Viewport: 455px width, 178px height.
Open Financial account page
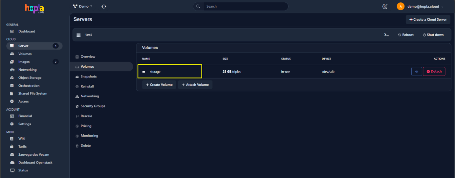pyautogui.click(x=25, y=116)
